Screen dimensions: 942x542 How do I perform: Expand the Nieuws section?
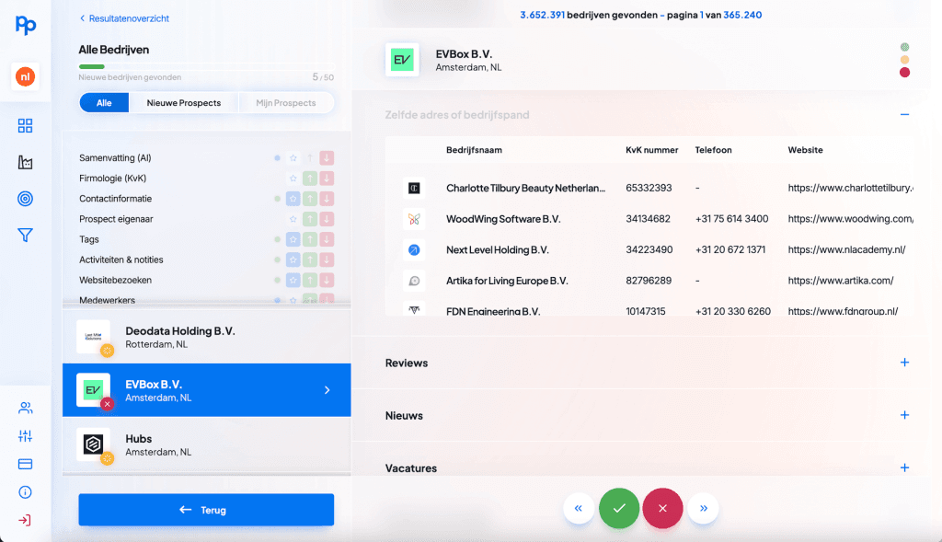(904, 415)
